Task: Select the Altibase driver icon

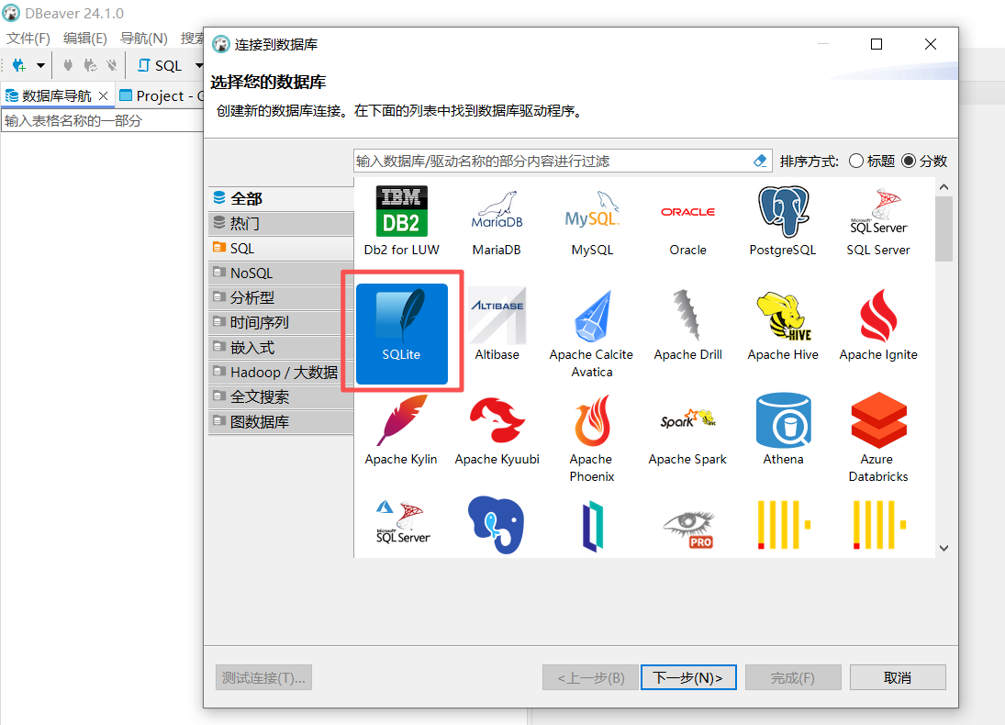Action: tap(497, 316)
